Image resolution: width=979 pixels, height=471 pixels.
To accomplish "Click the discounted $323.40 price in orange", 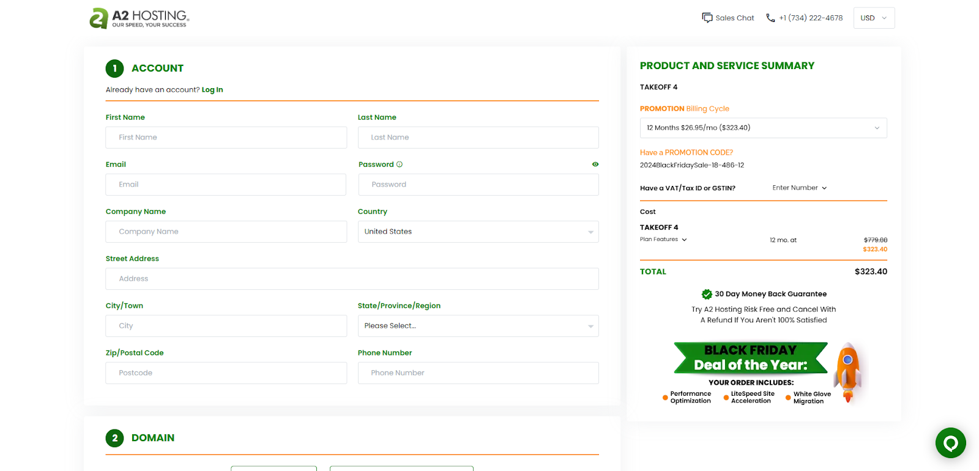I will [875, 250].
